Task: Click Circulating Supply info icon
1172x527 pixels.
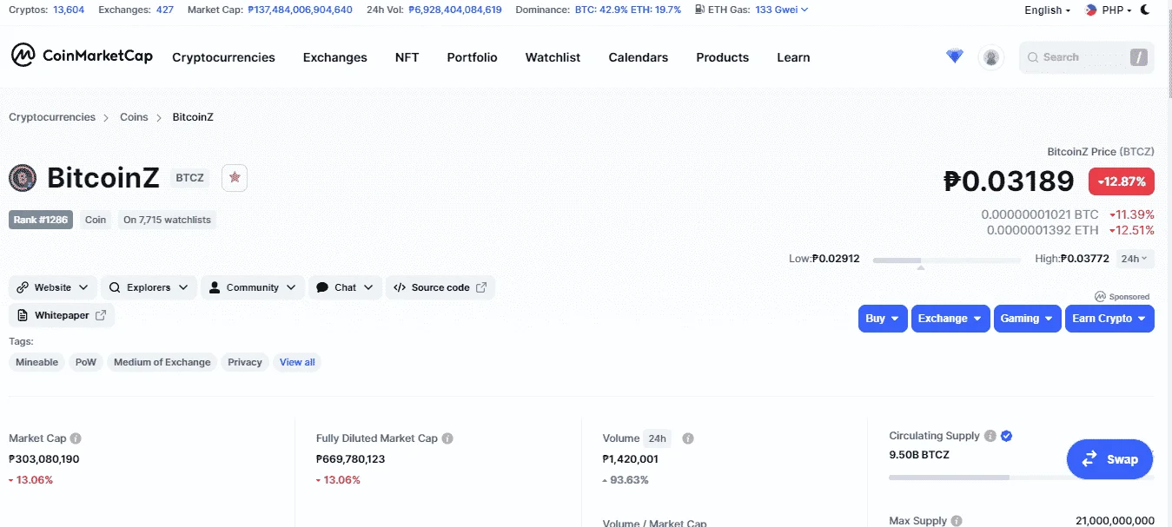Action: [x=990, y=436]
